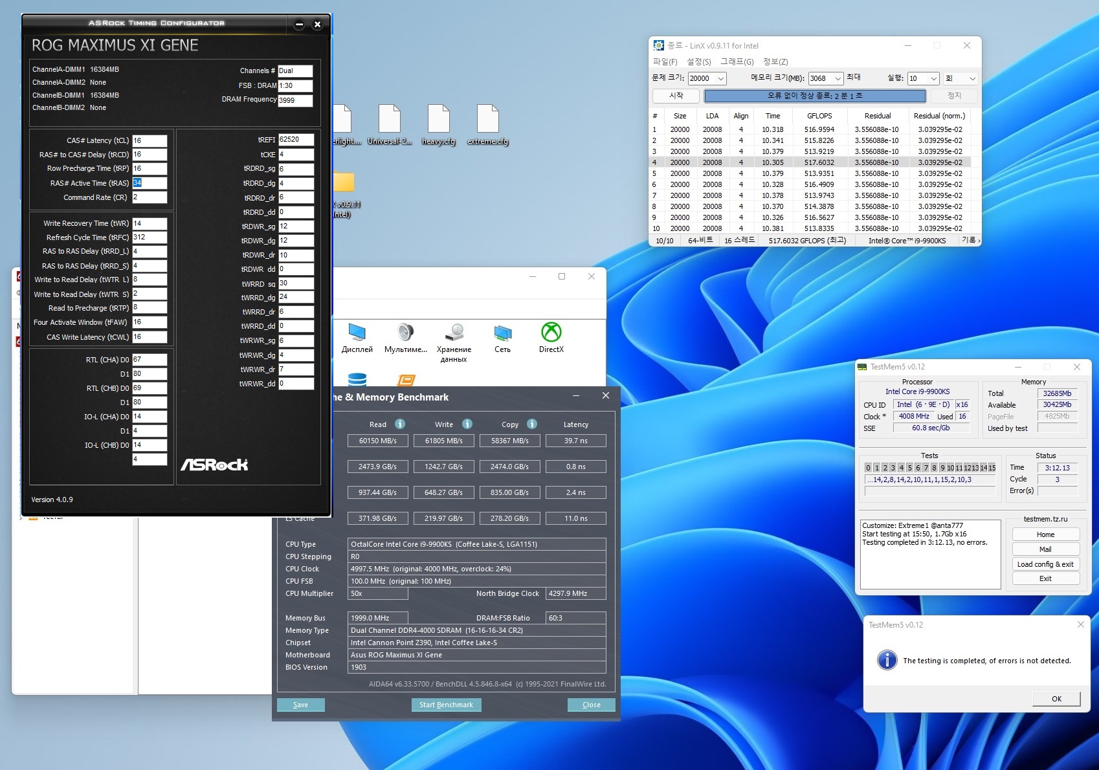The image size is (1099, 770).
Task: Click the tWRRD_sg field showing 30
Action: click(x=296, y=283)
